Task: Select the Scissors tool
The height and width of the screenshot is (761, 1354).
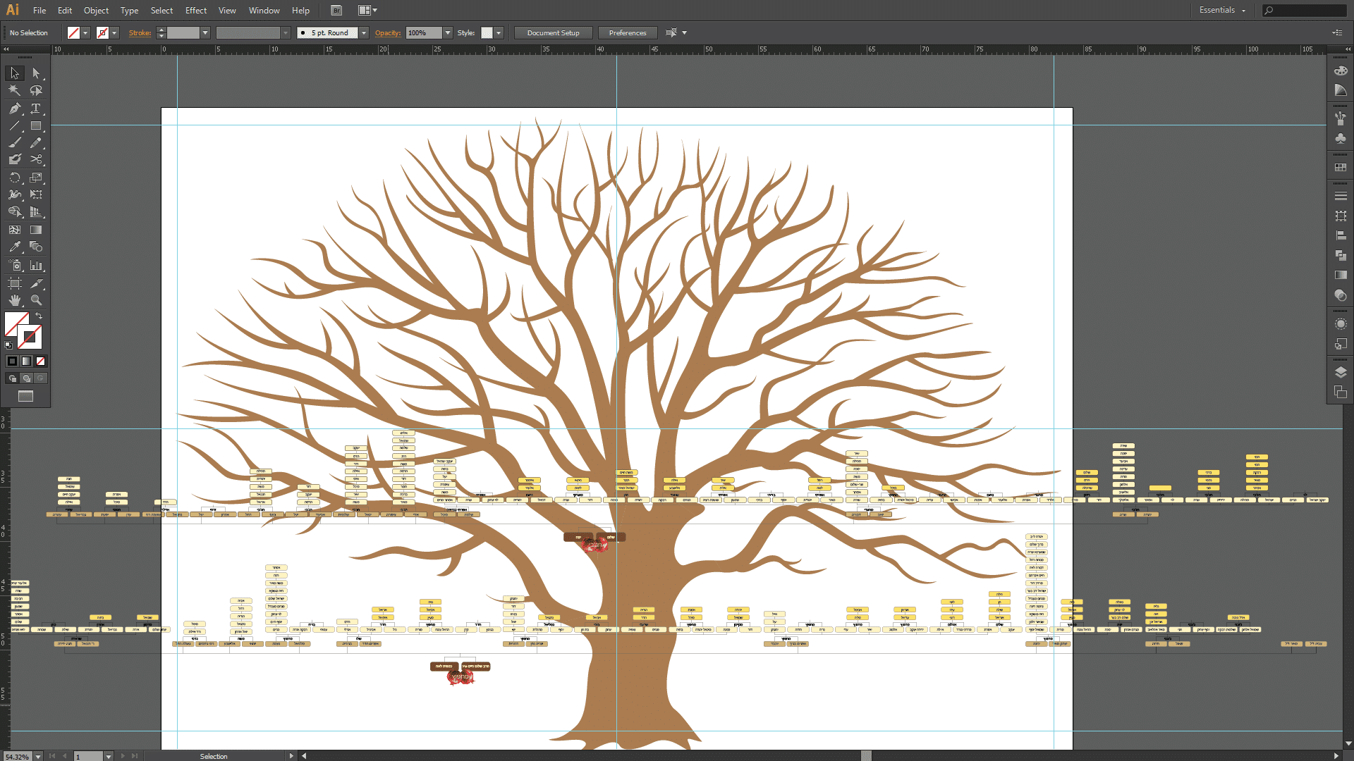Action: 36,160
